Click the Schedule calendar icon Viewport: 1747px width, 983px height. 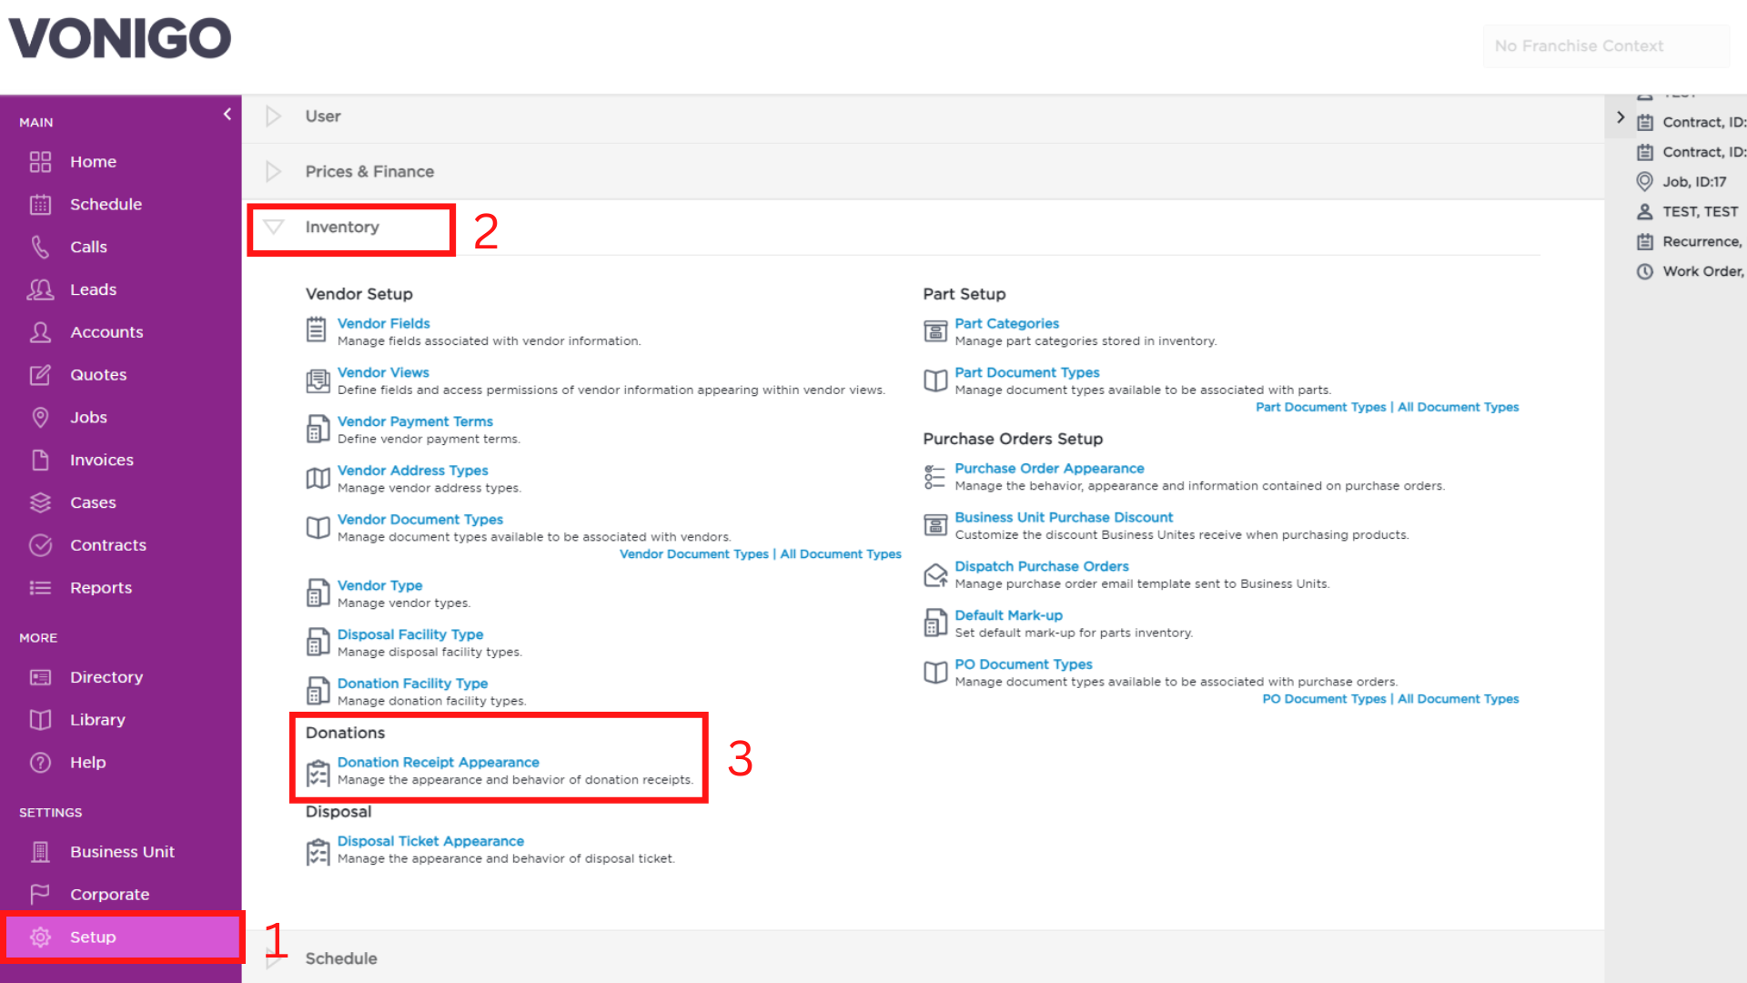pyautogui.click(x=40, y=205)
